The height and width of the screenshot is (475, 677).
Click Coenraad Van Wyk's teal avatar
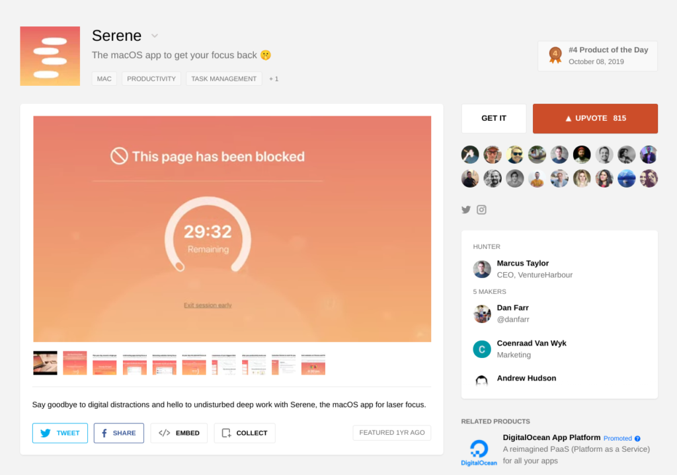pyautogui.click(x=482, y=349)
